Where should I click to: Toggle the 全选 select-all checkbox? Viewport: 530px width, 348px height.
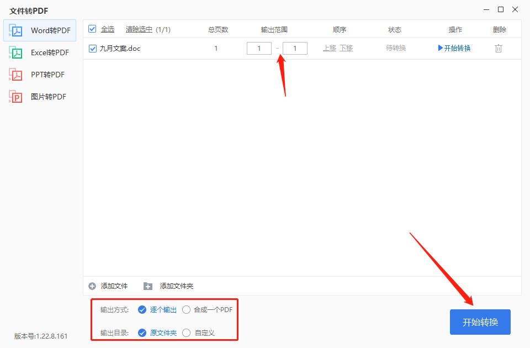coord(92,29)
